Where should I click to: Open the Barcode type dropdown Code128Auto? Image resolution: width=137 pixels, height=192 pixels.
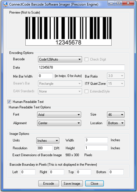[x=60, y=60]
